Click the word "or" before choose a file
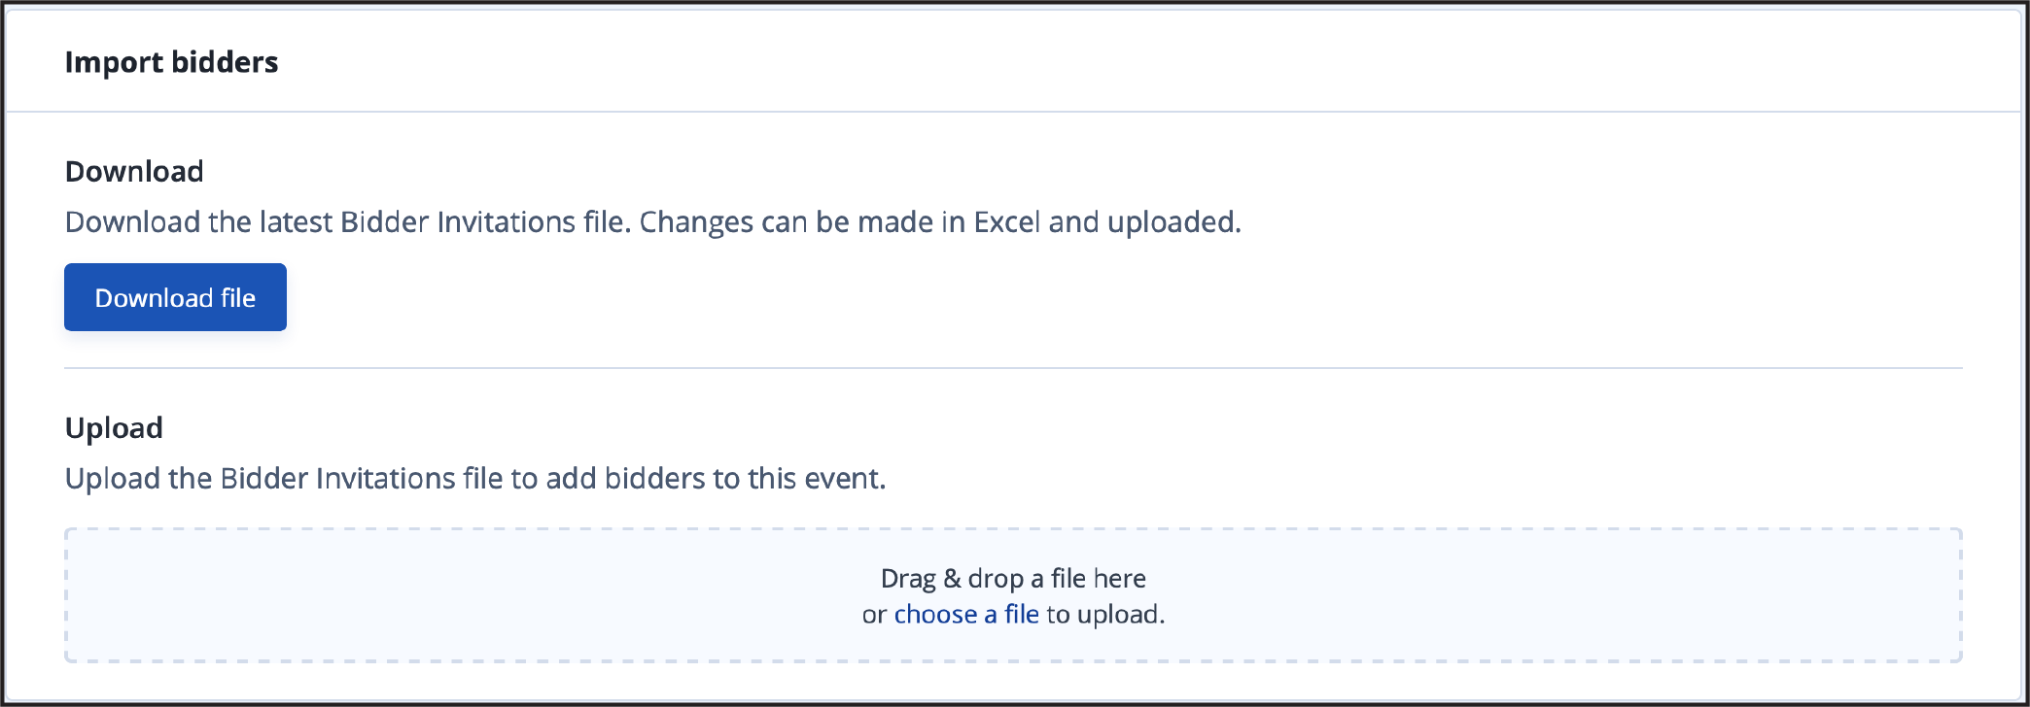The width and height of the screenshot is (2030, 707). pos(874,616)
